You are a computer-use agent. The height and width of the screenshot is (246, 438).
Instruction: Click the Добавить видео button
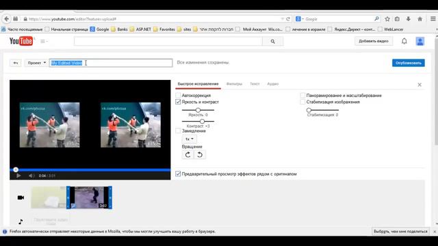click(374, 41)
